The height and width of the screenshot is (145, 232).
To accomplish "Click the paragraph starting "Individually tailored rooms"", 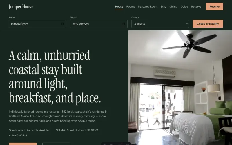I will click(x=58, y=116).
